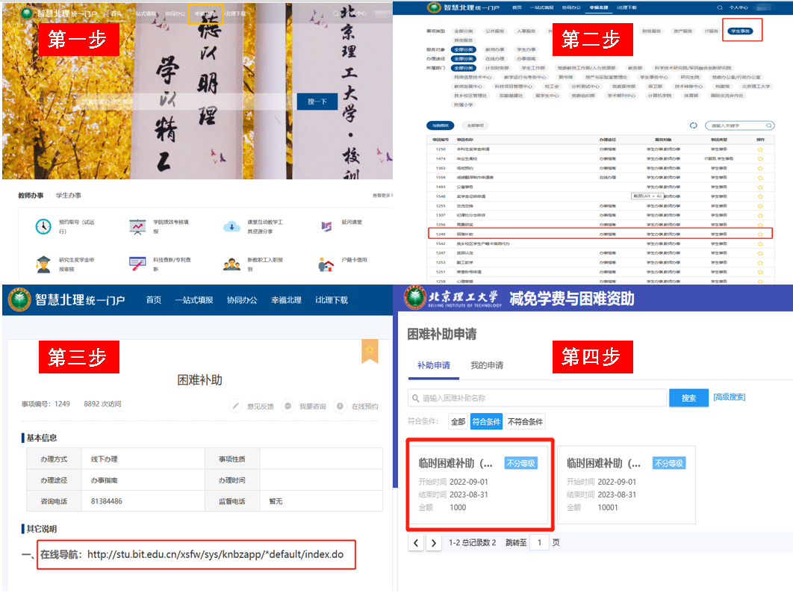Open 高级搜索 link
This screenshot has height=596, width=793.
coord(730,397)
